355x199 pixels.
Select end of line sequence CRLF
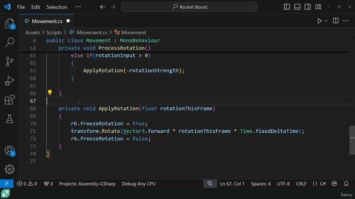tap(301, 184)
